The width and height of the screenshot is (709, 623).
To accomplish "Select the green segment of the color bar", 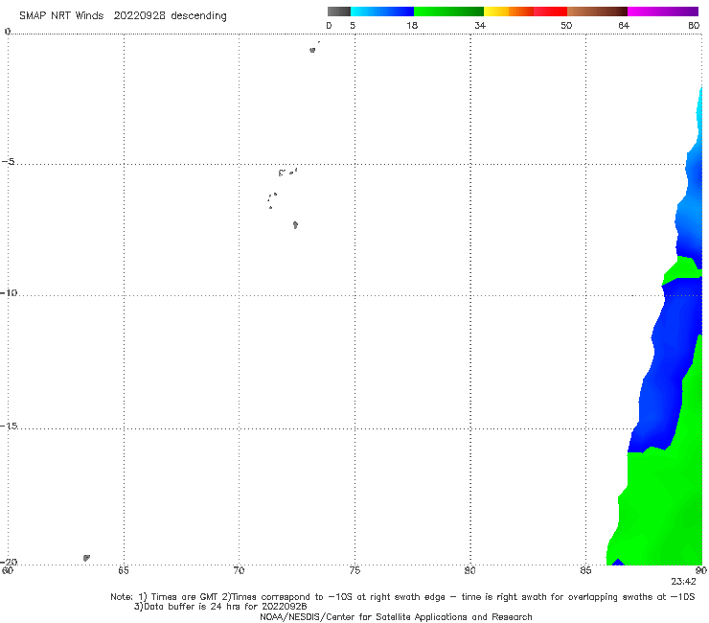I will click(448, 12).
